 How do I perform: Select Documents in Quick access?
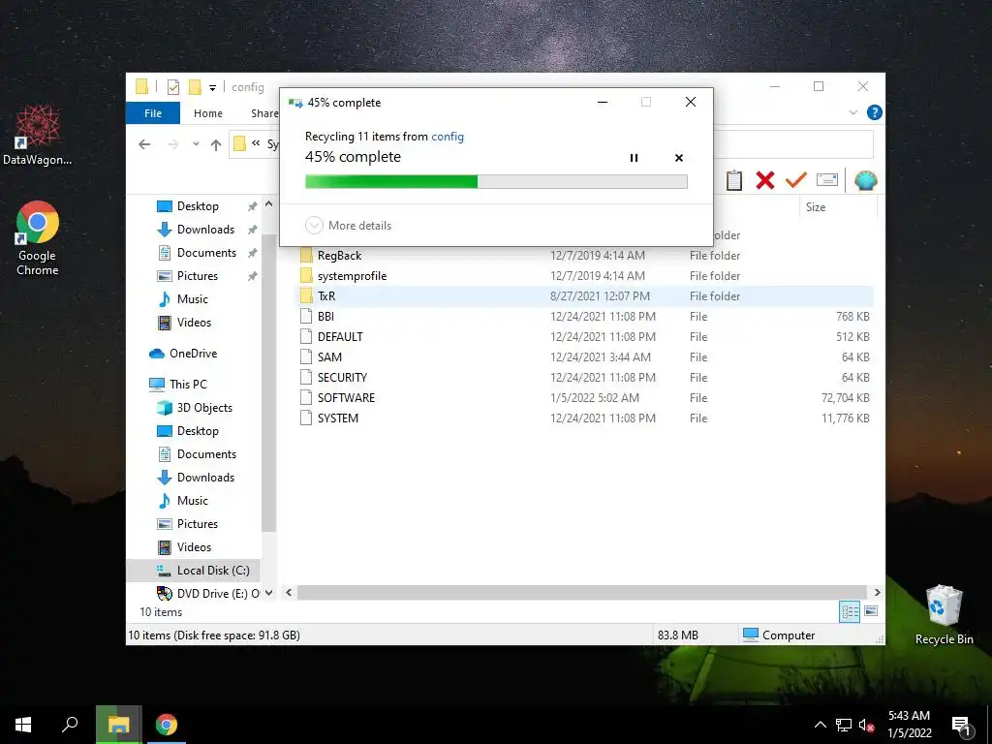pyautogui.click(x=206, y=253)
